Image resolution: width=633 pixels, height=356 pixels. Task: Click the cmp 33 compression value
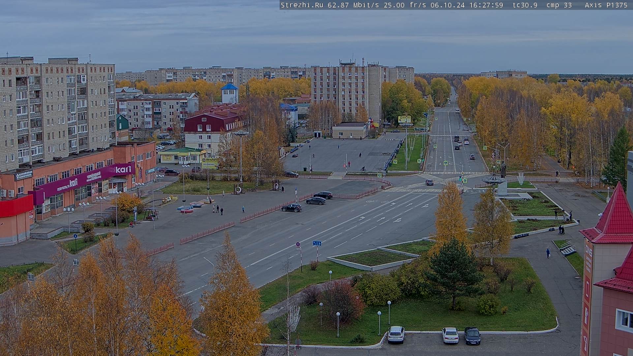[559, 5]
